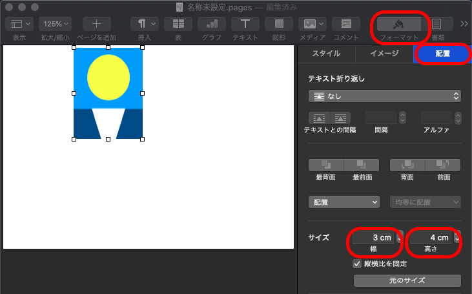Switch to the スタイル tab
472x294 pixels.
coord(326,54)
